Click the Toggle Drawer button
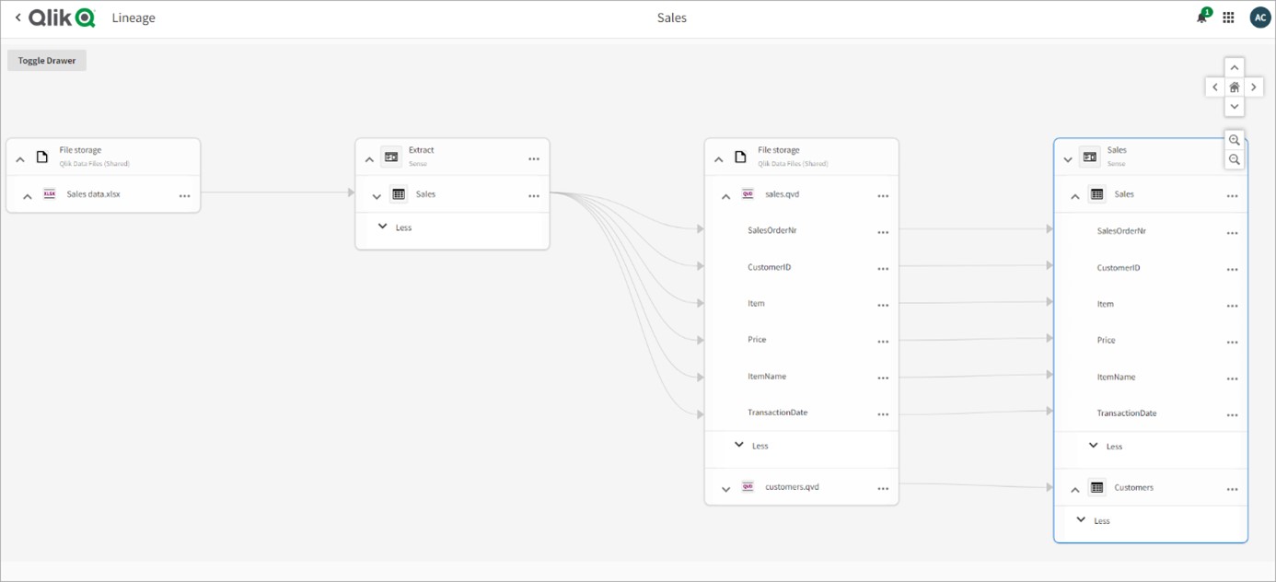Viewport: 1276px width, 582px height. 47,61
